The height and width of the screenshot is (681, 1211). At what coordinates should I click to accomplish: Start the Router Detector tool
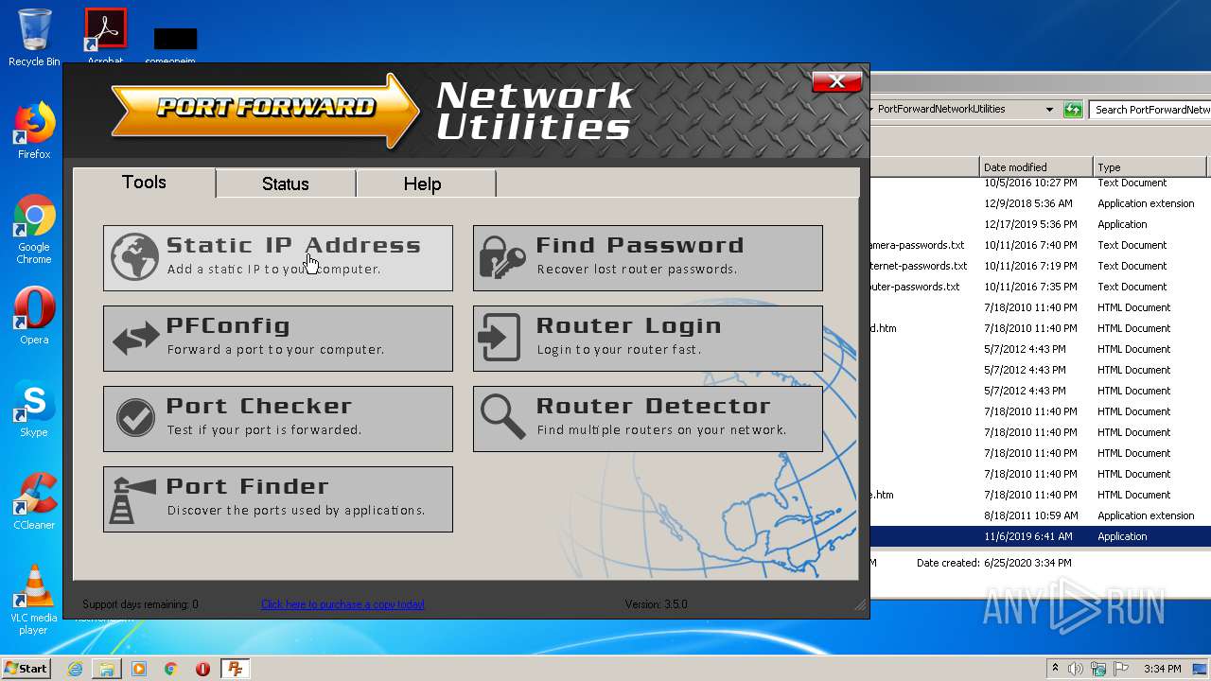coord(648,418)
